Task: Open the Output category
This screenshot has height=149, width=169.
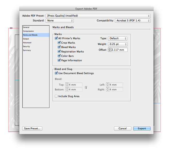Action: click(36, 39)
